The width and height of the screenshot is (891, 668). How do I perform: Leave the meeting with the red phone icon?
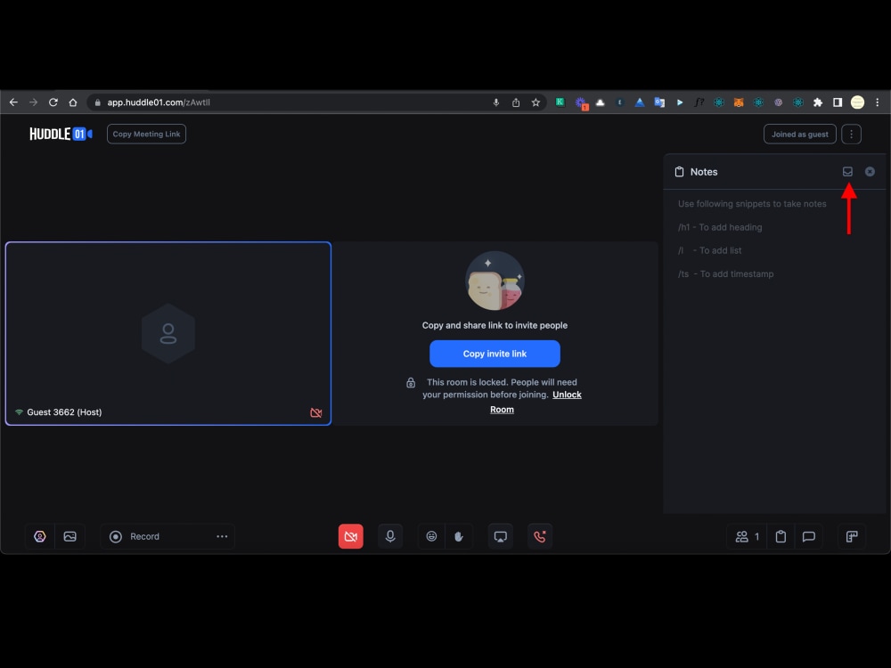tap(540, 536)
